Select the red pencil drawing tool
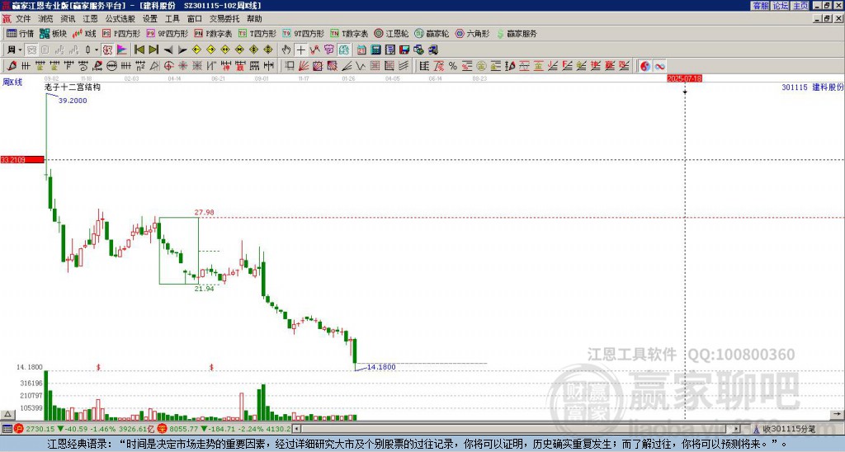The image size is (845, 452). click(11, 66)
